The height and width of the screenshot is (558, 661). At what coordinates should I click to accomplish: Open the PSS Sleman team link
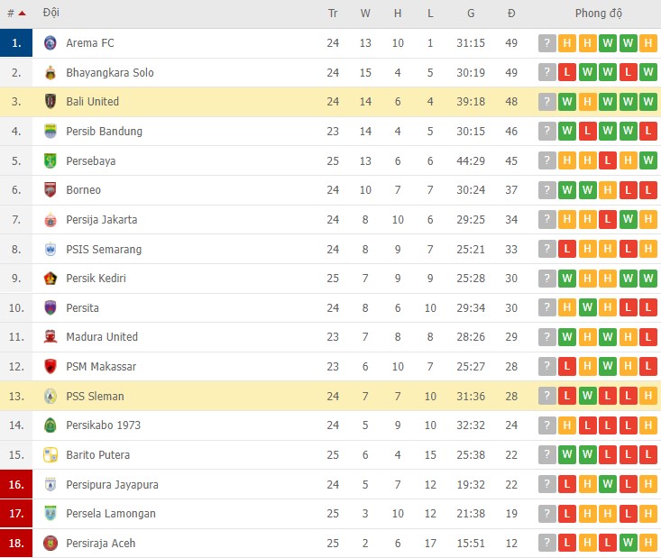point(95,397)
